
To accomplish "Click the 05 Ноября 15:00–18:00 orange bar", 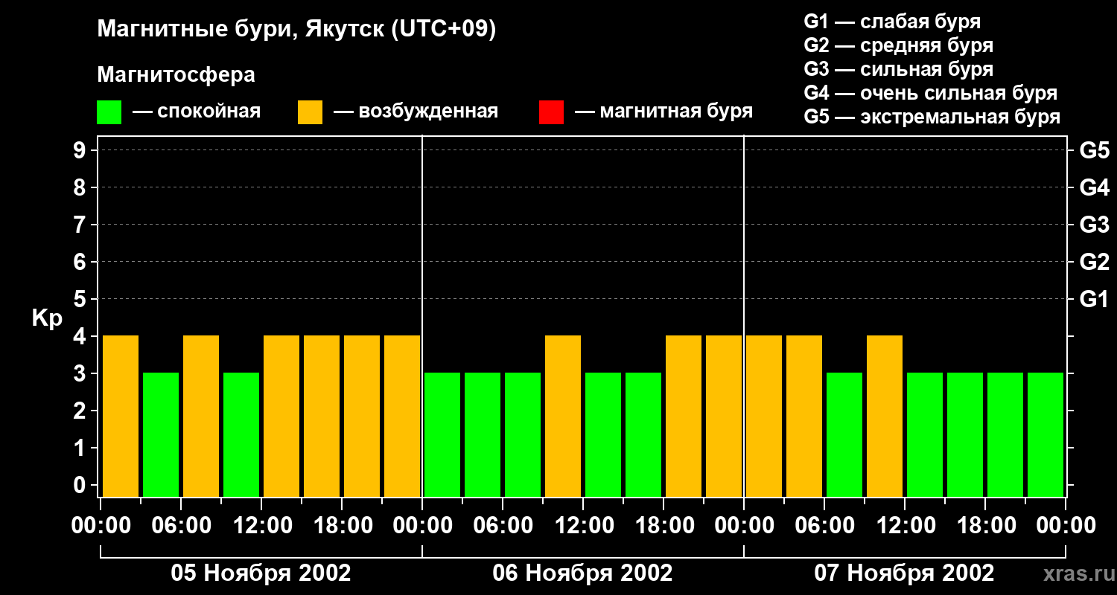I will (322, 416).
